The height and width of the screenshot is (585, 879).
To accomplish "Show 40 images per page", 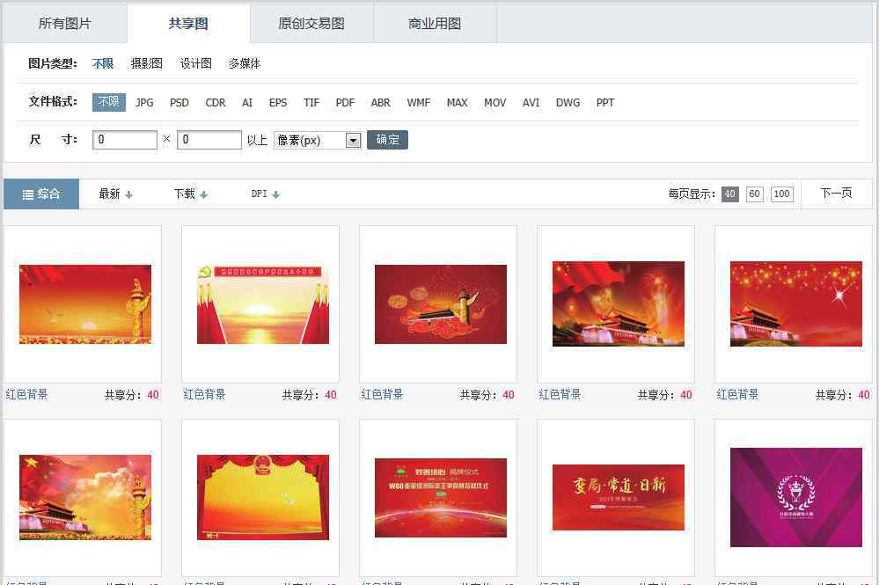I will pos(730,194).
